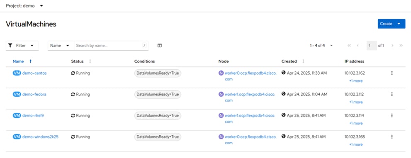Image resolution: width=411 pixels, height=158 pixels.
Task: Sort by Created column arrows icon
Action: (x=303, y=61)
